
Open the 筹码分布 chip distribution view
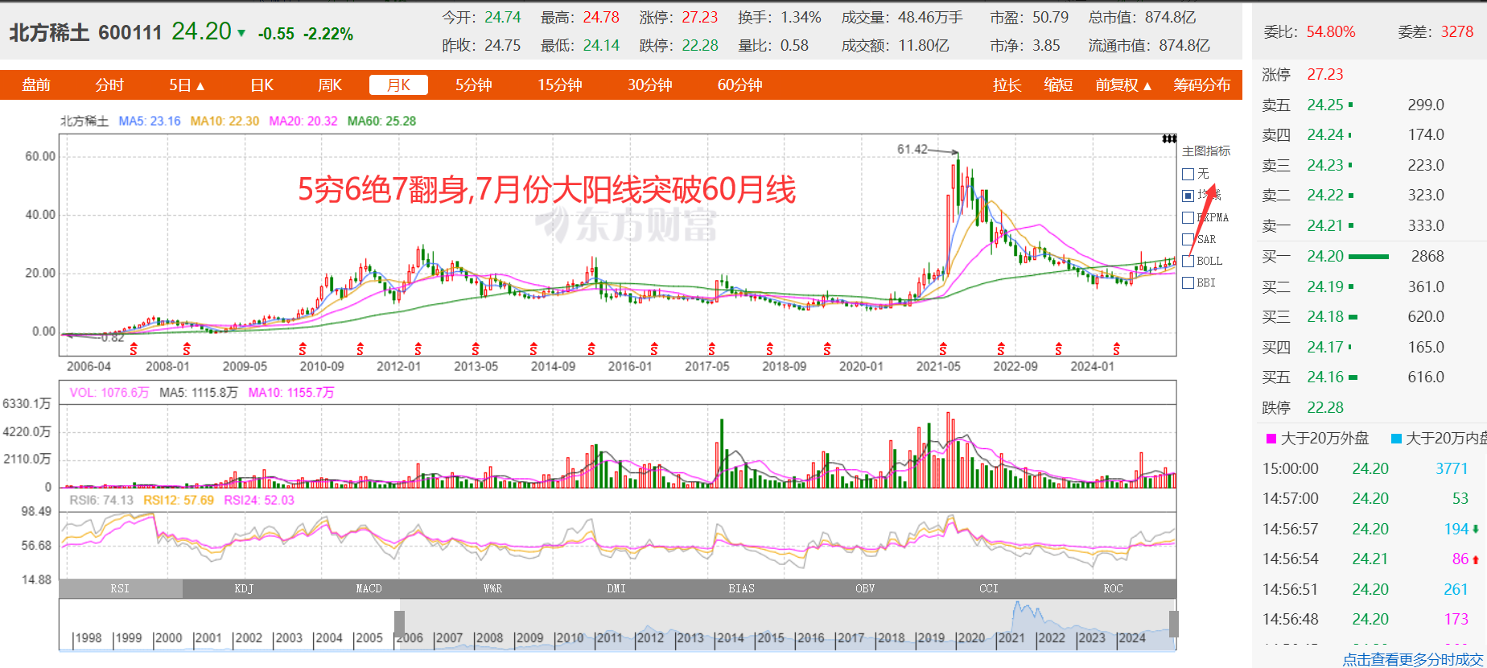point(1202,85)
